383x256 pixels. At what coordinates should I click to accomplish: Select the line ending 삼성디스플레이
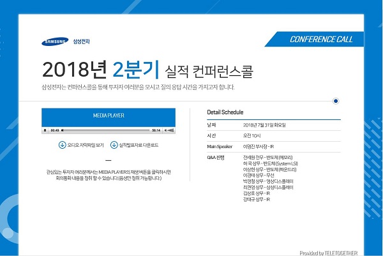tap(268, 187)
